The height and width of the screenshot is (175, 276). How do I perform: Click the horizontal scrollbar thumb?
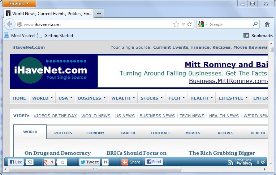(x=95, y=169)
